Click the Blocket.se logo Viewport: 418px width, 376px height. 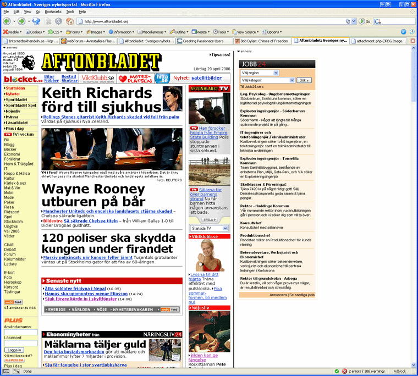click(23, 79)
